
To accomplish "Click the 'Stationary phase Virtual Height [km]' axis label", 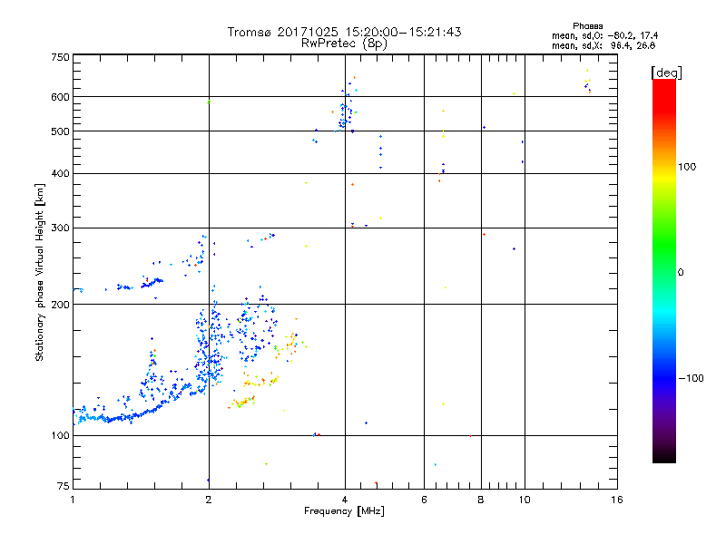I will pyautogui.click(x=39, y=272).
